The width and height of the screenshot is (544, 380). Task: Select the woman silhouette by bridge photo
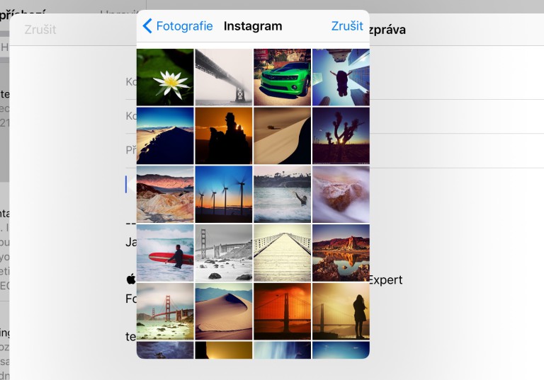point(341,311)
